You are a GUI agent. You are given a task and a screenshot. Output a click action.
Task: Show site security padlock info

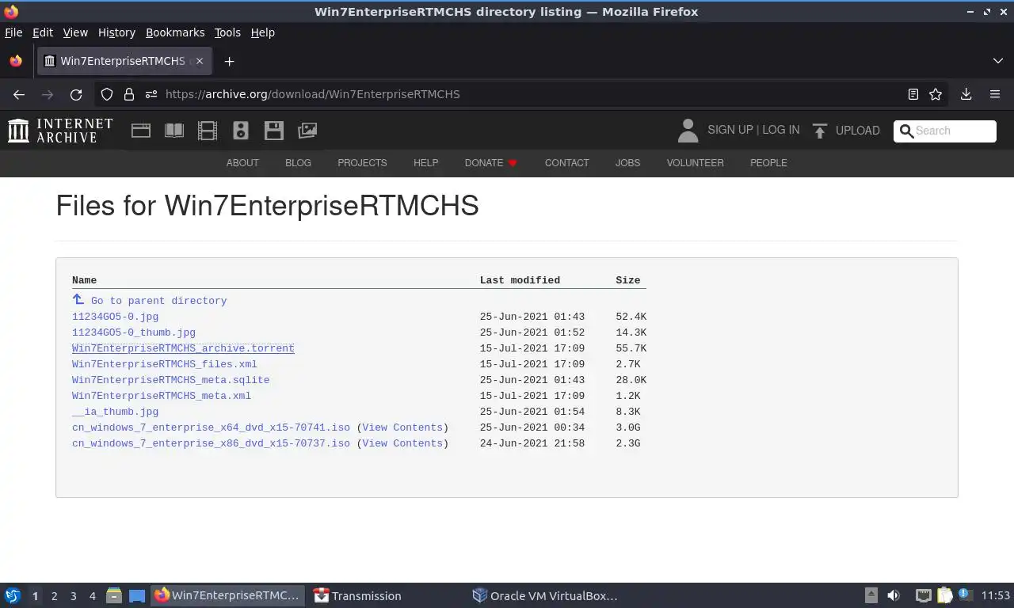[x=129, y=94]
